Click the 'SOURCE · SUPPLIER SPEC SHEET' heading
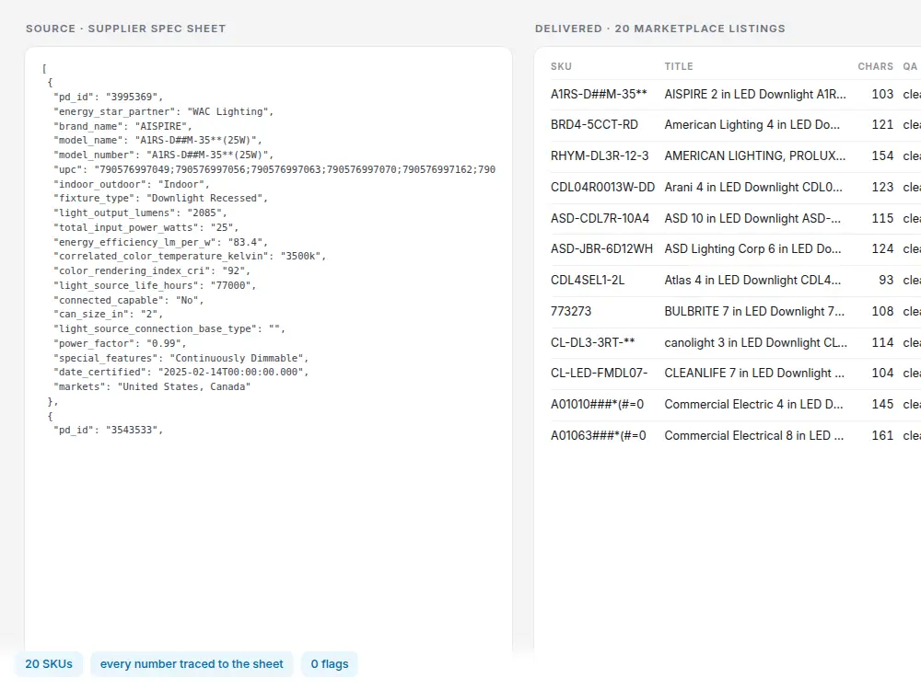This screenshot has width=921, height=690. tap(125, 29)
